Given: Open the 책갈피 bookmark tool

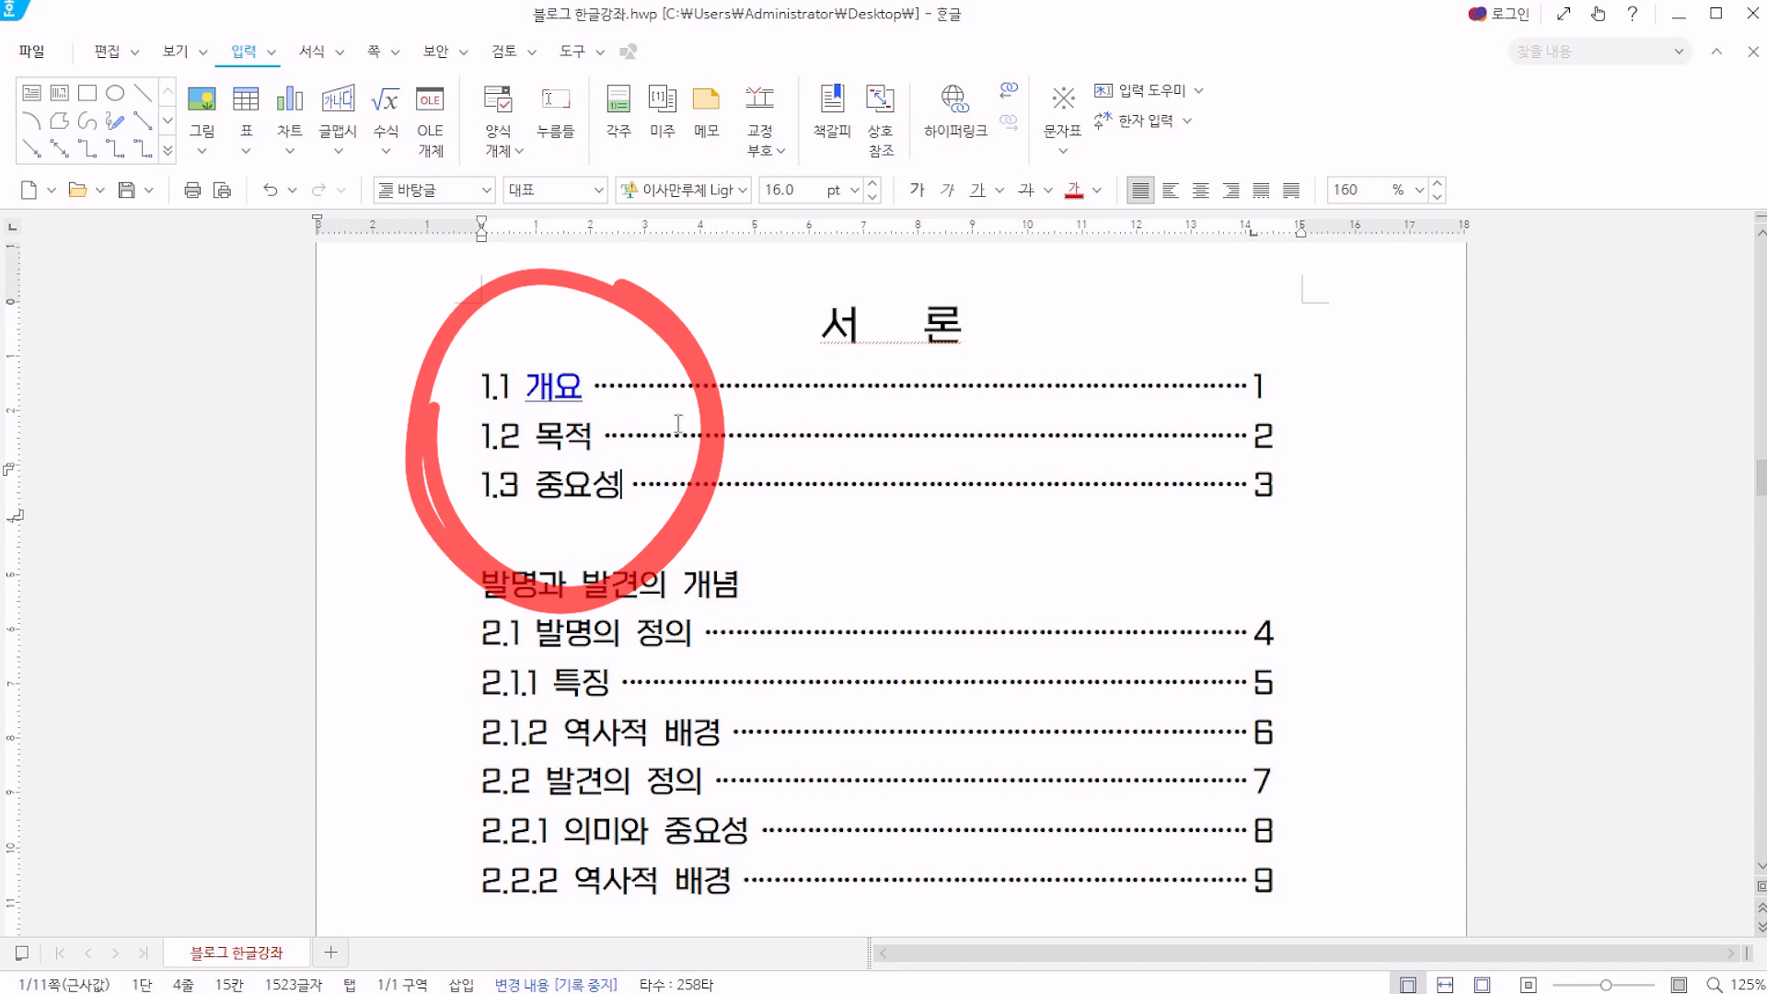Looking at the screenshot, I should point(832,99).
